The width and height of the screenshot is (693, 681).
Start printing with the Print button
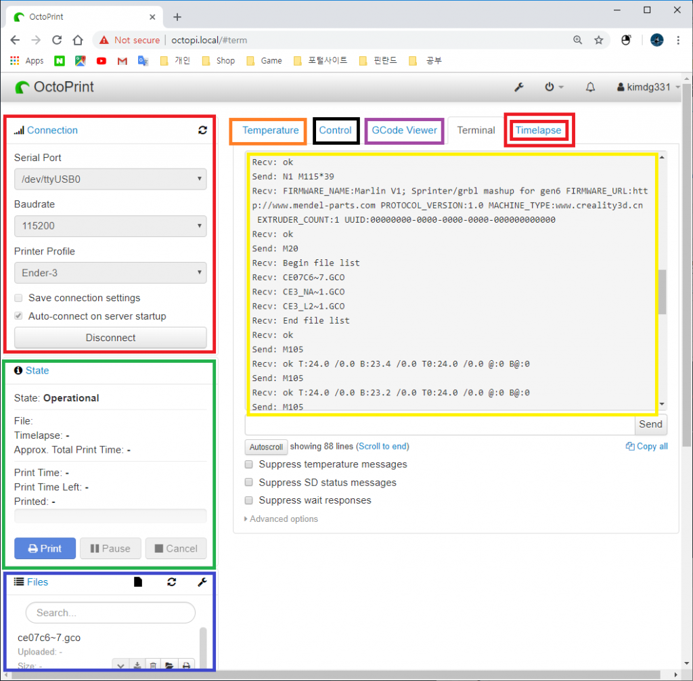tap(45, 548)
